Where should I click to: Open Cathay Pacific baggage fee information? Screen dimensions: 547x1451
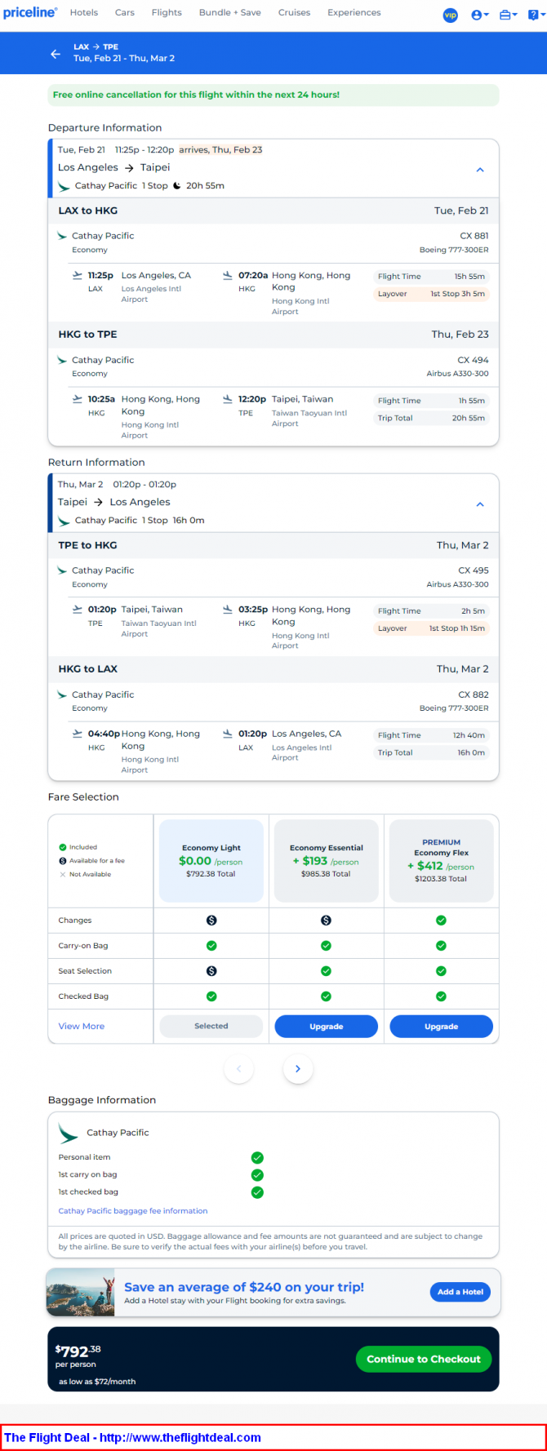pos(133,1211)
